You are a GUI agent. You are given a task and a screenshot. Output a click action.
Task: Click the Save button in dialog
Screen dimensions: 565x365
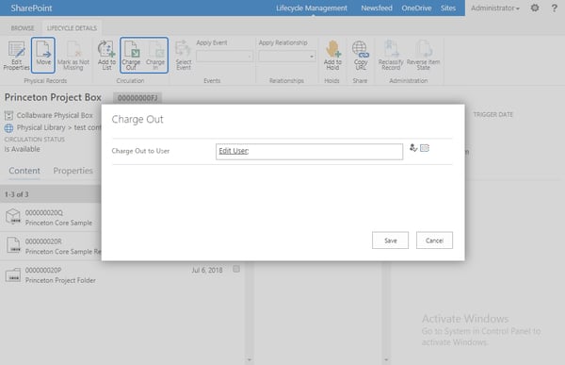(390, 241)
